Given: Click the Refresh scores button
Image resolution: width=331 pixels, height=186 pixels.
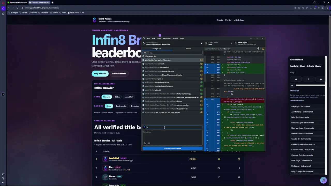Looking at the screenshot, I should 119,74.
